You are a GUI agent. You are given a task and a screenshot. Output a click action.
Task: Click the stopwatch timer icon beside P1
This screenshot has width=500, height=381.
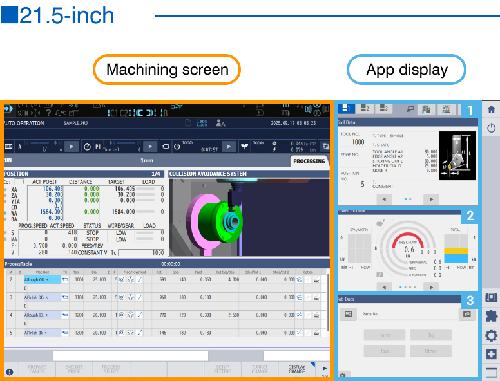click(88, 146)
